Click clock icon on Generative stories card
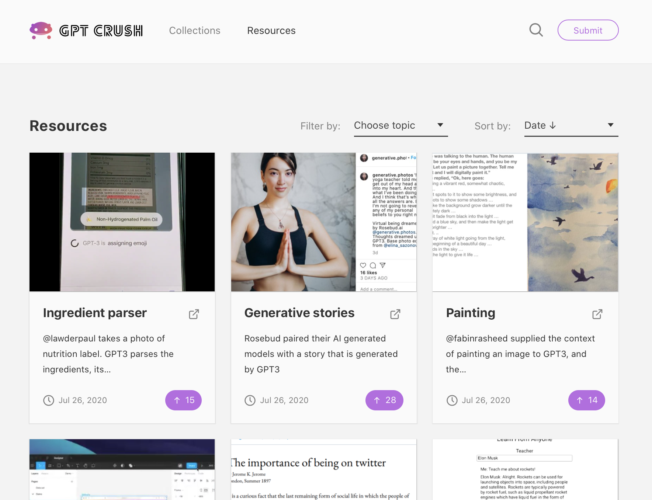This screenshot has height=500, width=652. (250, 400)
